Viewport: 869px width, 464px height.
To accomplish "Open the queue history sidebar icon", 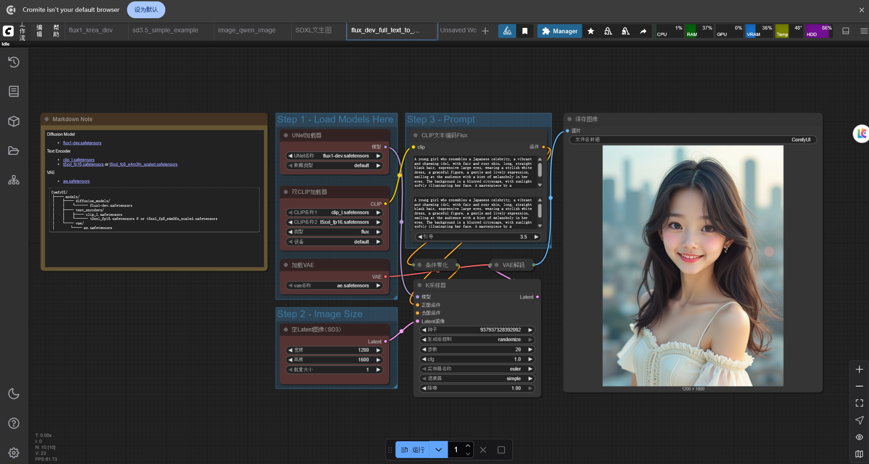I will (x=14, y=62).
